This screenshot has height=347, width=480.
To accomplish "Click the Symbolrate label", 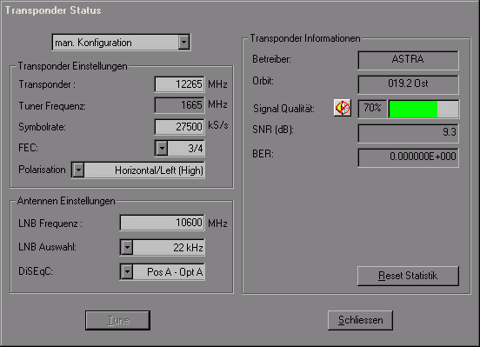I will pyautogui.click(x=42, y=127).
